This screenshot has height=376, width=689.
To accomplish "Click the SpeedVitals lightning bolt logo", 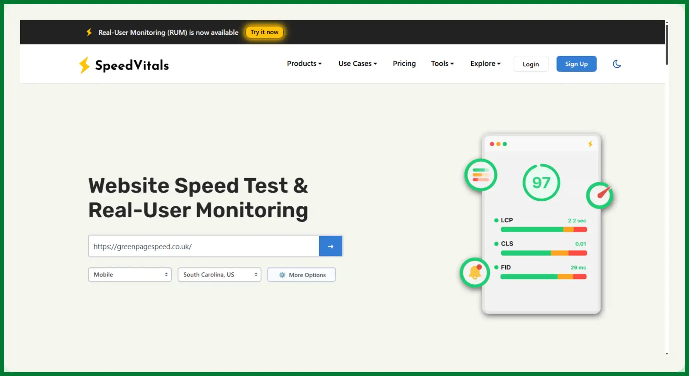I will pyautogui.click(x=84, y=65).
